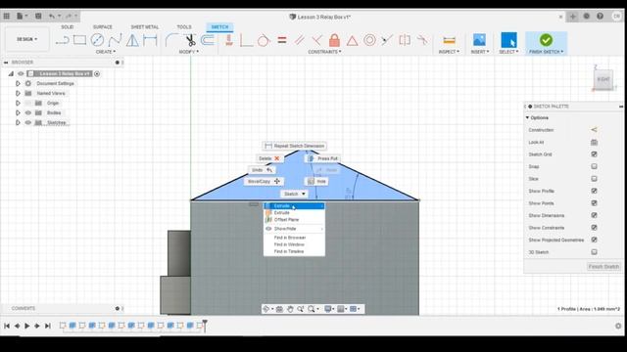Open the Show/Hide submenu
The height and width of the screenshot is (352, 627).
coord(294,229)
